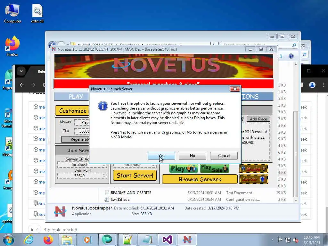The height and width of the screenshot is (246, 328).
Task: Close the Novetus Launch Server dialog
Action: pos(235,89)
